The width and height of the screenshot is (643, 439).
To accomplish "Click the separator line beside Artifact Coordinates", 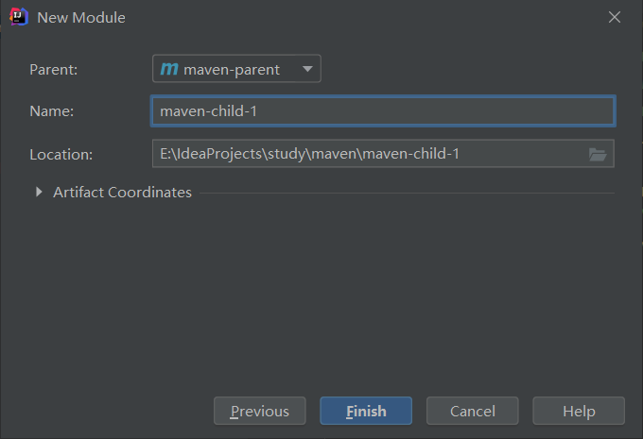I will [407, 193].
